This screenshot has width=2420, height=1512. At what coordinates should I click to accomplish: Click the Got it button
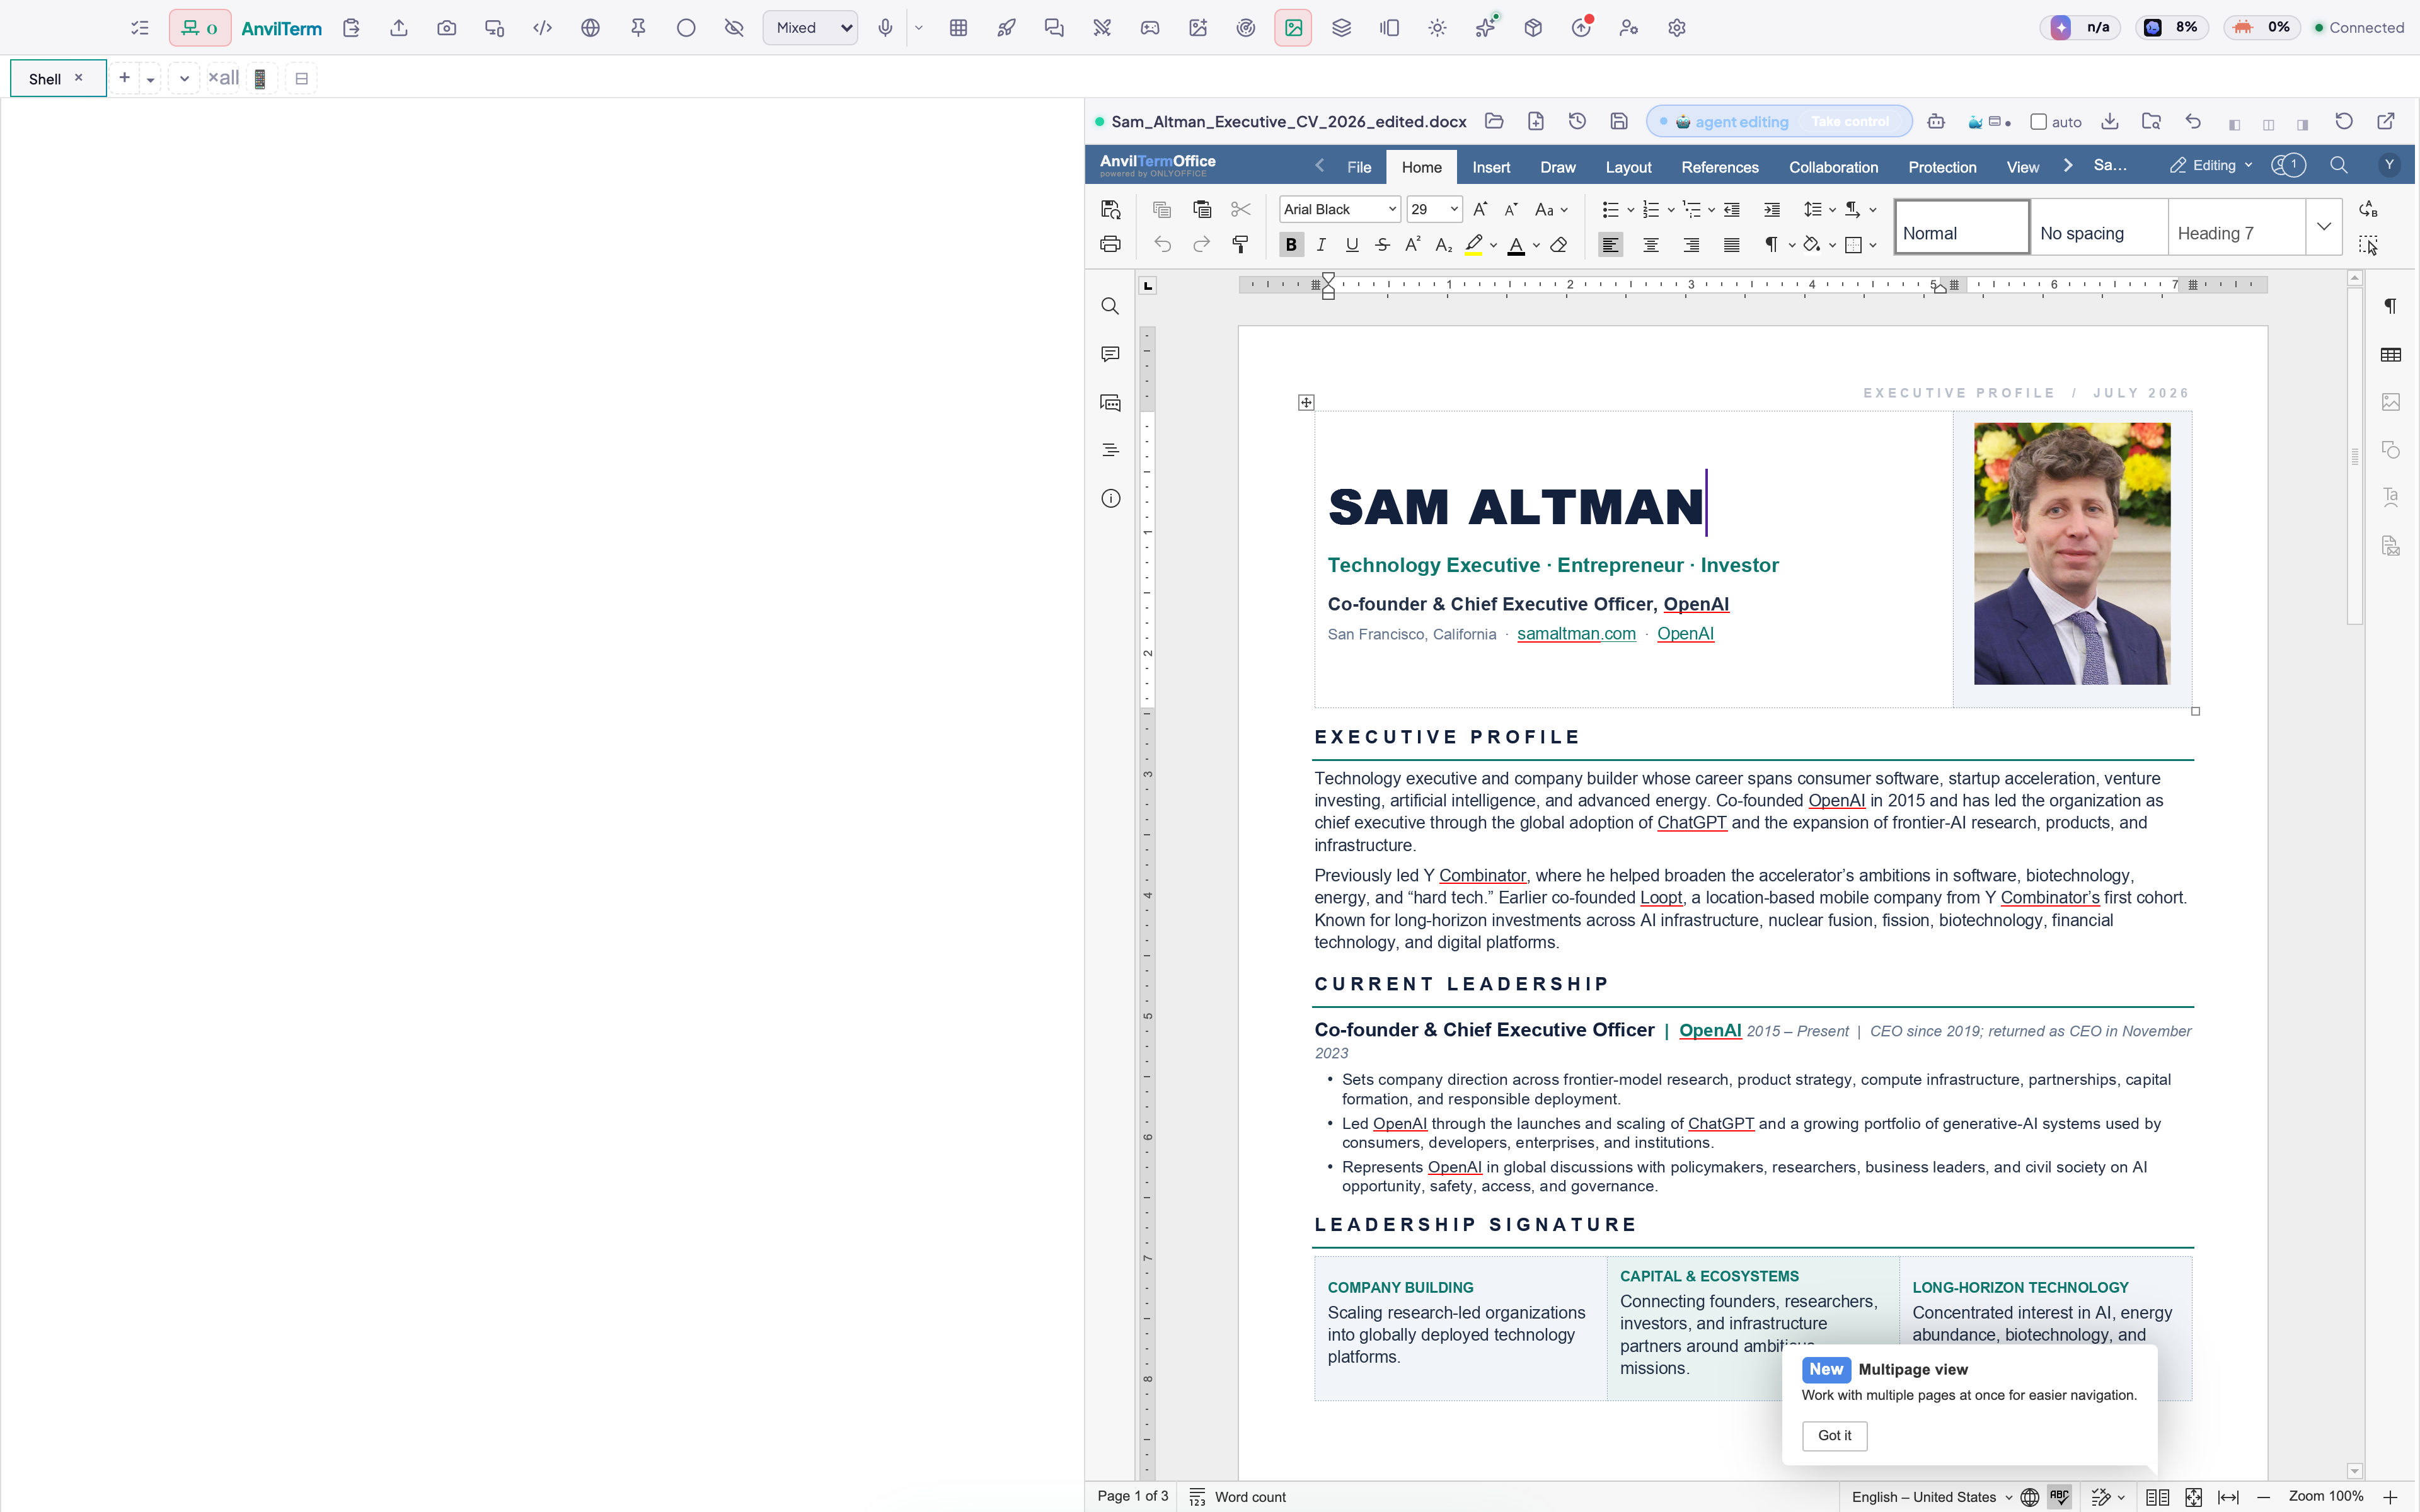1834,1435
